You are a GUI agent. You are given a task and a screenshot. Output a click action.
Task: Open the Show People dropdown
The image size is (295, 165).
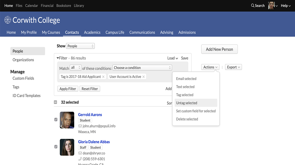coord(81,46)
